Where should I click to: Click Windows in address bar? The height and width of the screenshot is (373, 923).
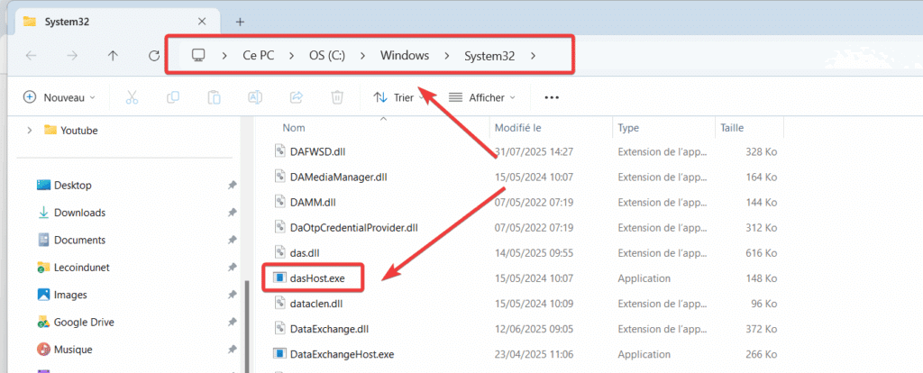pyautogui.click(x=405, y=56)
